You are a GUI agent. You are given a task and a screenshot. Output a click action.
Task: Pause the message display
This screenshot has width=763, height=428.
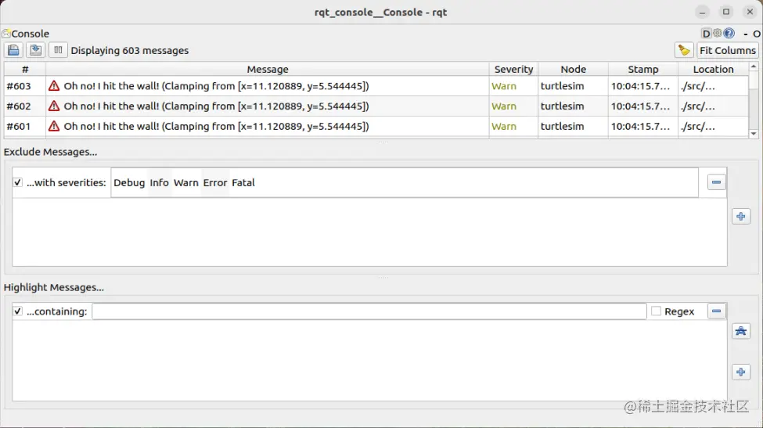pyautogui.click(x=58, y=50)
